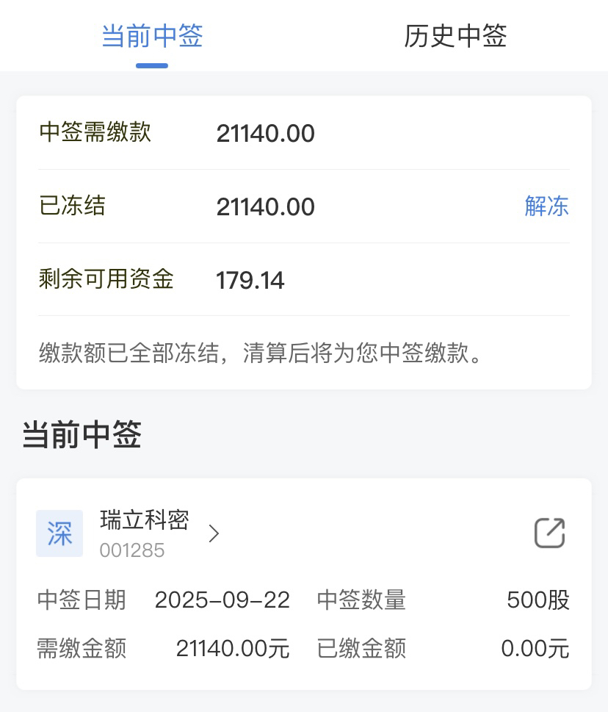Tap the 剩余可用资金 value 179.14
The height and width of the screenshot is (712, 608).
(250, 280)
